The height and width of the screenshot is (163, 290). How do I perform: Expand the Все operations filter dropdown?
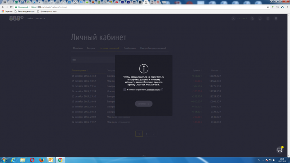point(93,60)
